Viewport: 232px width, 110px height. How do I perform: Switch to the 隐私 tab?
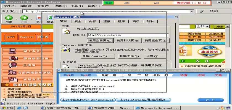click(150, 21)
